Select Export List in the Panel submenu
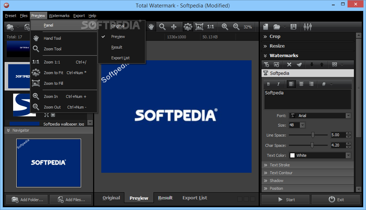This screenshot has width=366, height=210. click(122, 58)
